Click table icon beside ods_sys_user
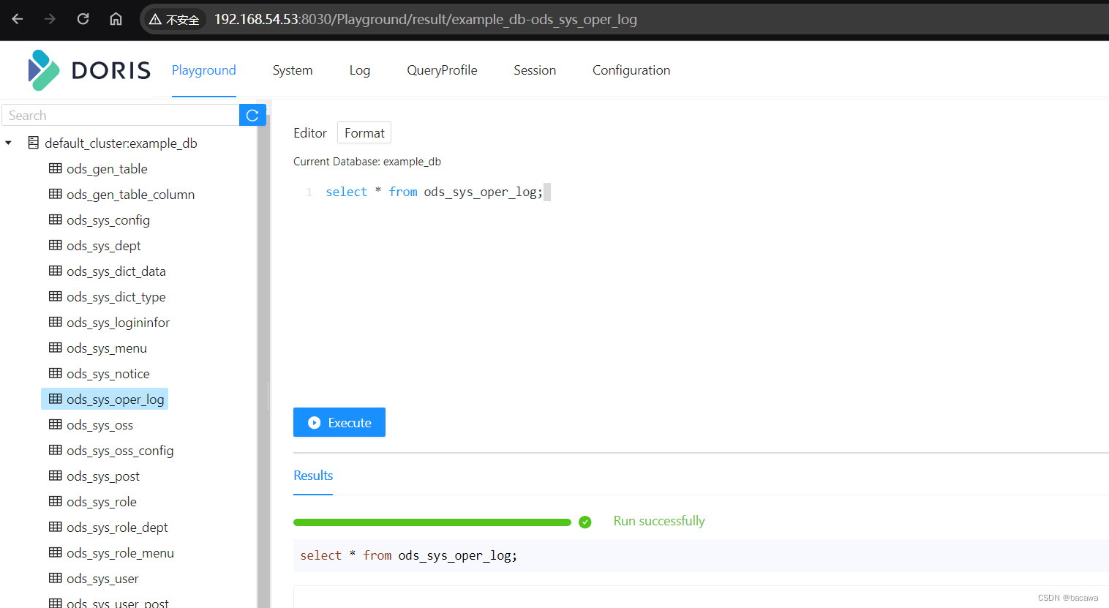1109x608 pixels. tap(56, 578)
